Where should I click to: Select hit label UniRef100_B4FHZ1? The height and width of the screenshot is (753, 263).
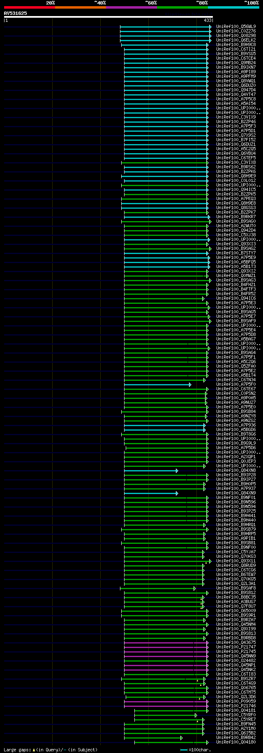tap(236, 285)
